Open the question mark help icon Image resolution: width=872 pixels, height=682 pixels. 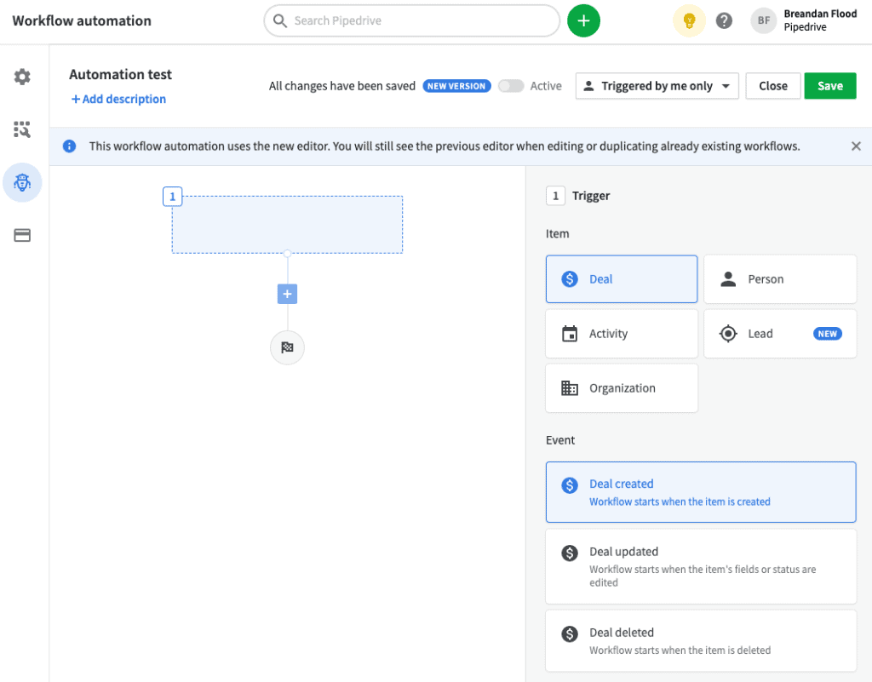point(724,20)
